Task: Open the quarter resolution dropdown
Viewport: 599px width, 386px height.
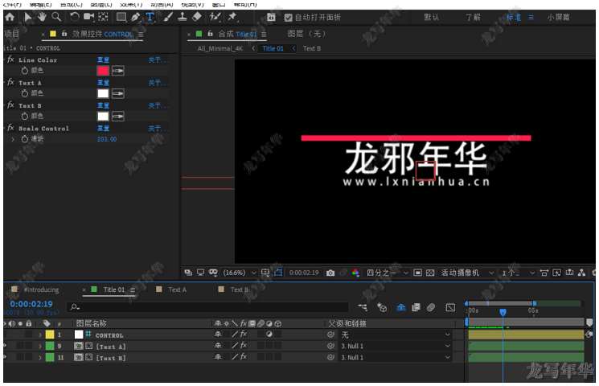Action: pyautogui.click(x=387, y=273)
